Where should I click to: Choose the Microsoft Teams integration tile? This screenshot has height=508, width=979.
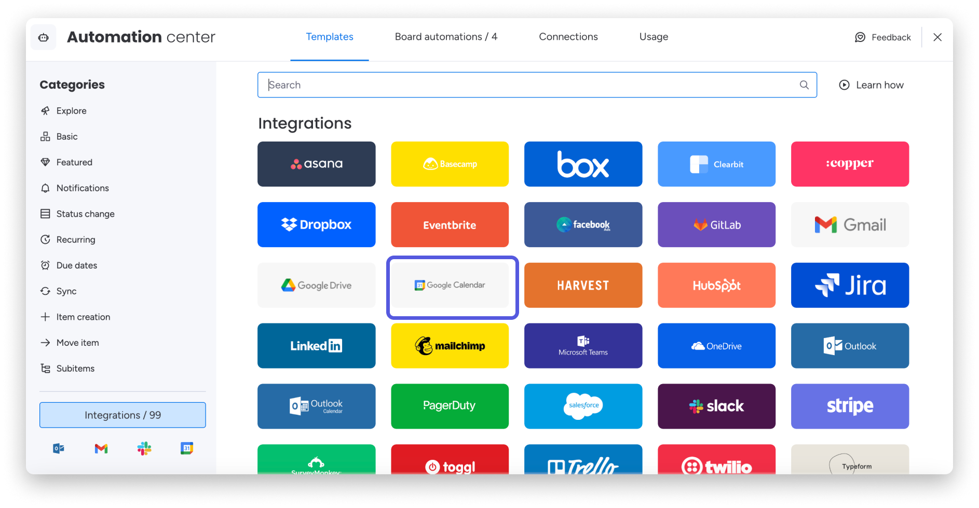[x=583, y=346]
